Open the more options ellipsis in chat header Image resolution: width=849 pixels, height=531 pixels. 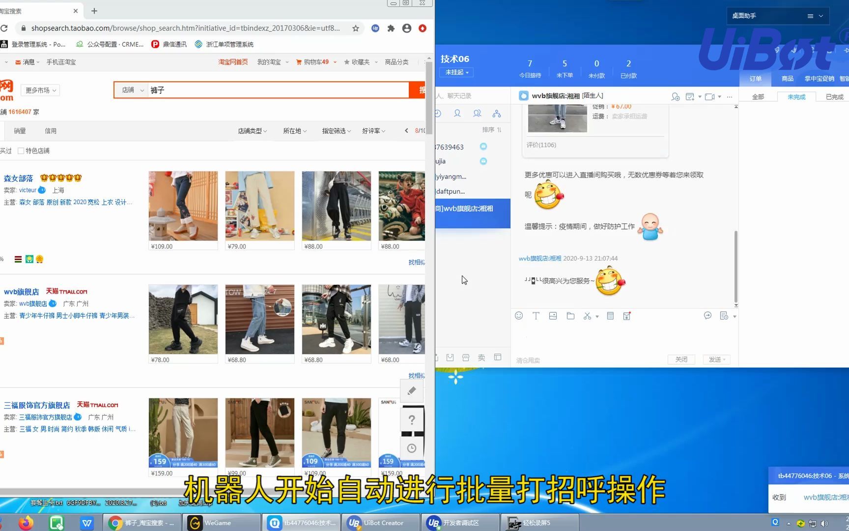730,96
